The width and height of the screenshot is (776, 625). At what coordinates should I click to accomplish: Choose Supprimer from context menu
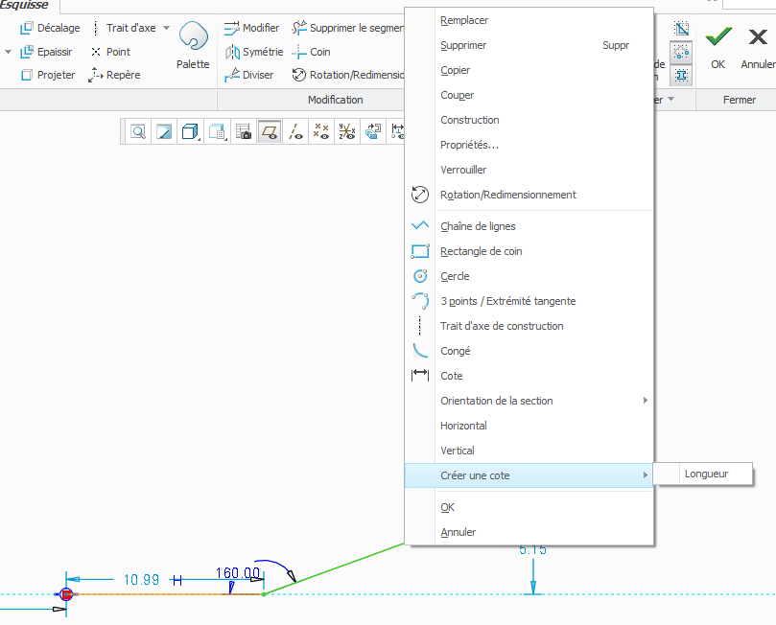pyautogui.click(x=529, y=45)
